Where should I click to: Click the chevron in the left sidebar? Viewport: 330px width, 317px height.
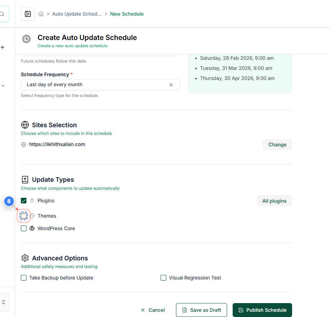tap(3, 86)
